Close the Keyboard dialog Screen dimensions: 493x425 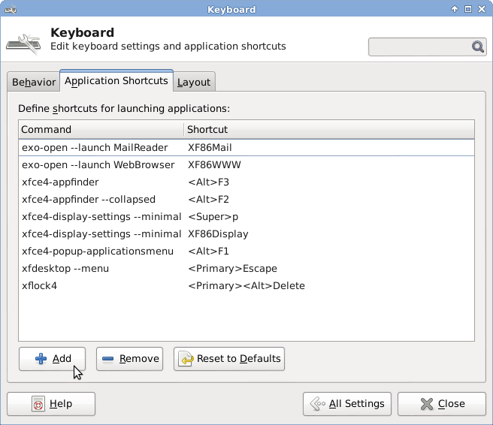442,404
